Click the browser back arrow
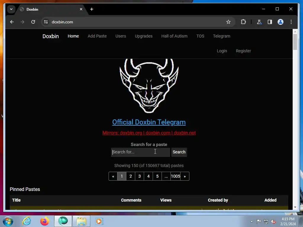 tap(12, 22)
